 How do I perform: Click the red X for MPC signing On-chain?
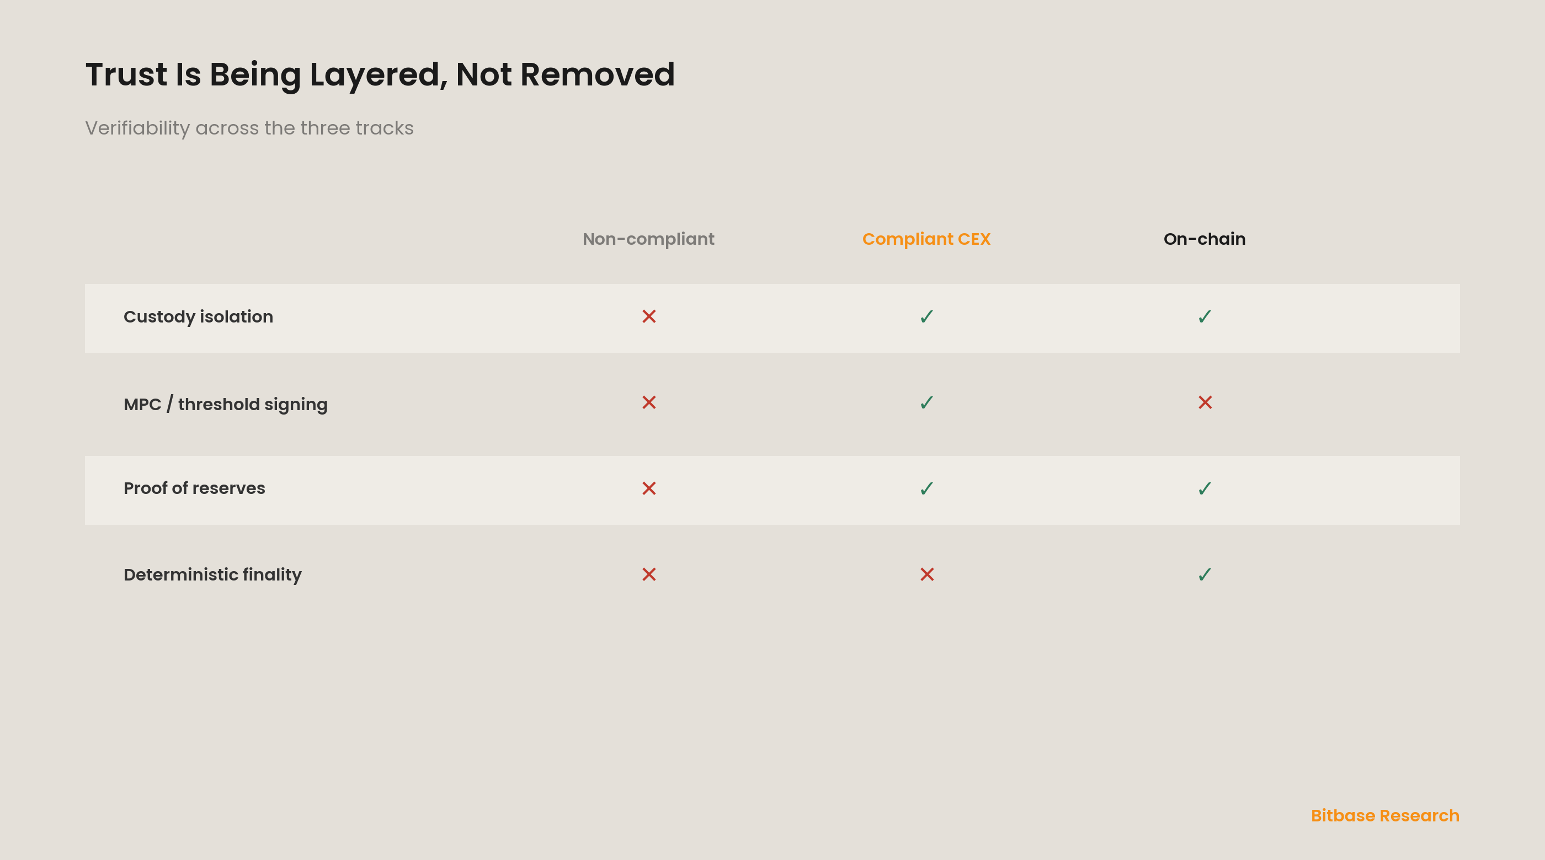1205,402
